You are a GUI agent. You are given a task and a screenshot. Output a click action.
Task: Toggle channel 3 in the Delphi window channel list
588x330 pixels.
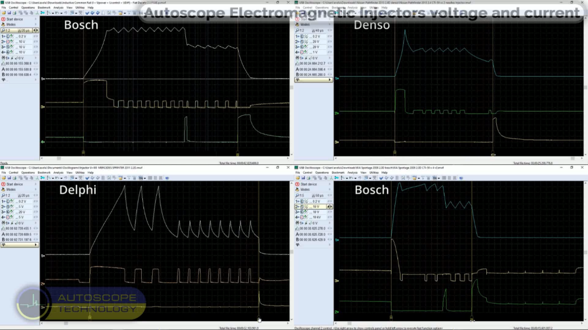pos(3,212)
